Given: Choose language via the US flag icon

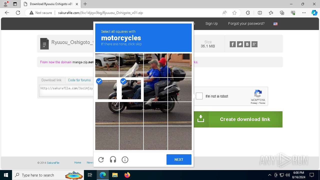Looking at the screenshot, I should [275, 24].
